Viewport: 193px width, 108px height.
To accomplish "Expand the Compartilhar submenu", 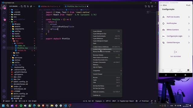I will [106, 70].
